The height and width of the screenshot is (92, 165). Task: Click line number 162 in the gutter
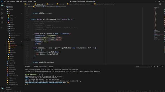[x=27, y=40]
